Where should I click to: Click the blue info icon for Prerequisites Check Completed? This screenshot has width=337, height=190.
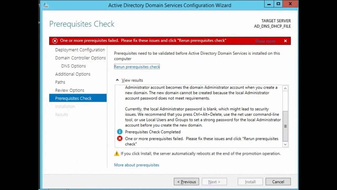click(120, 132)
